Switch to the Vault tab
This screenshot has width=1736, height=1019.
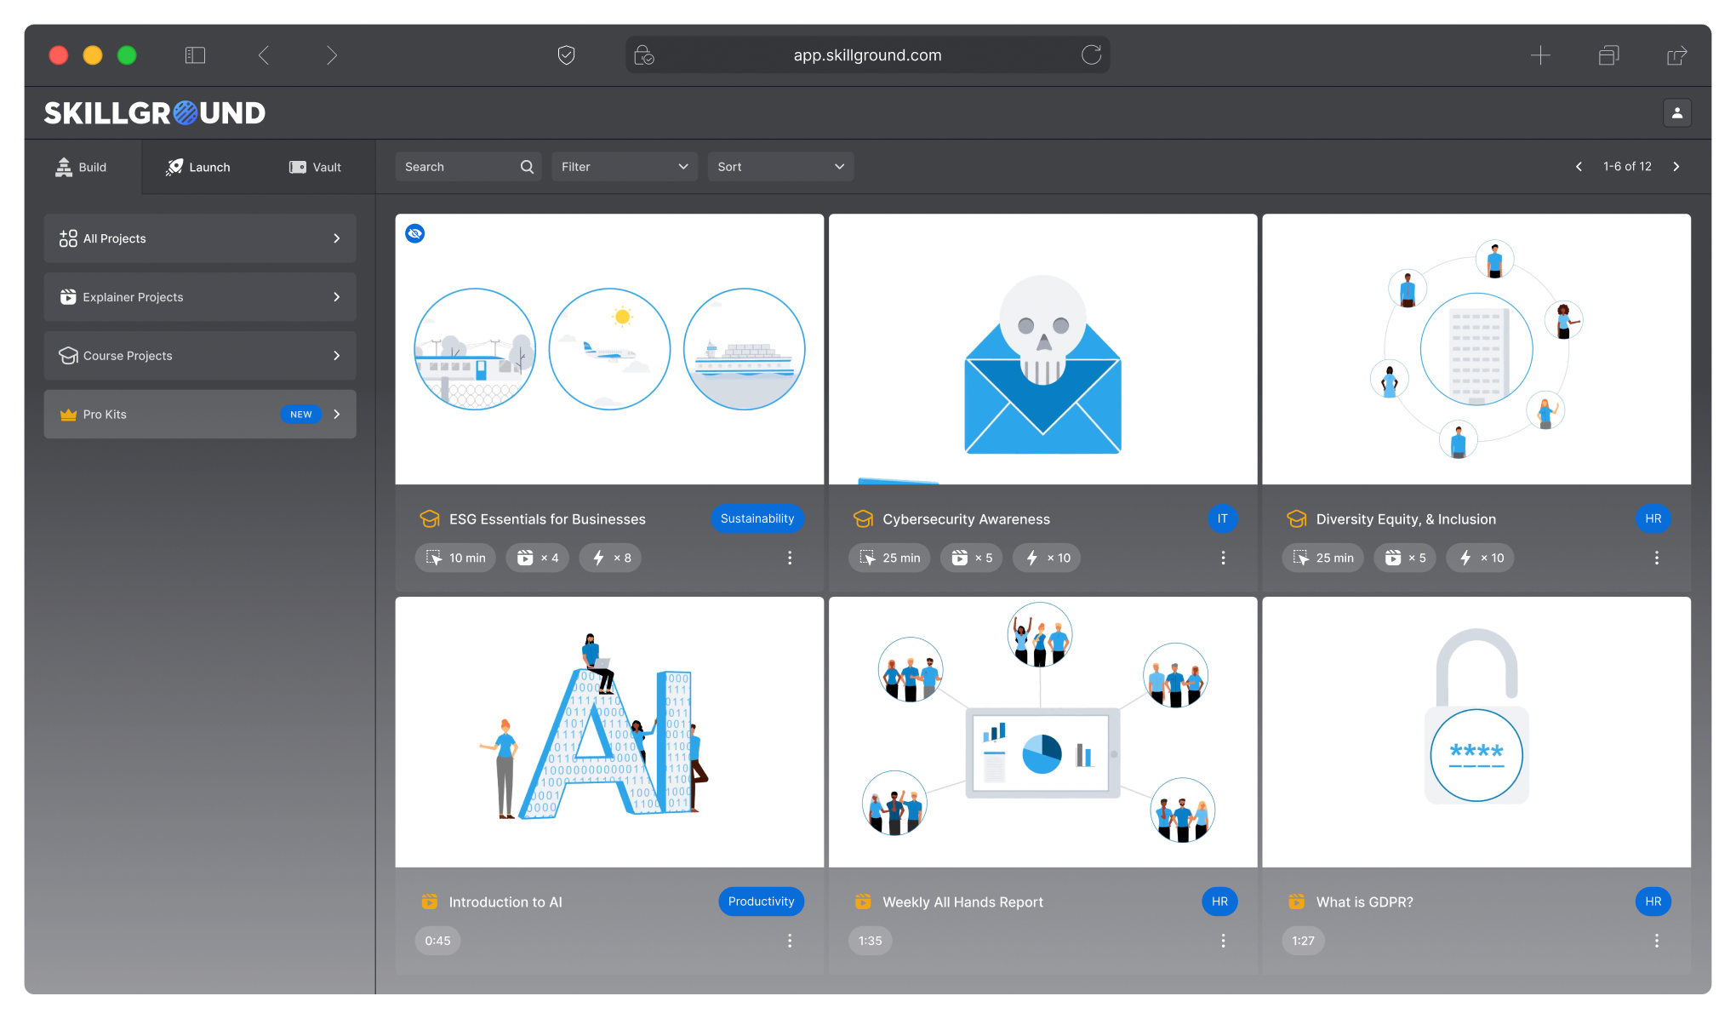[x=315, y=167]
